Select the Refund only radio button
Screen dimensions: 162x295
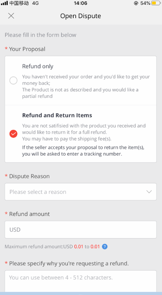(14, 80)
